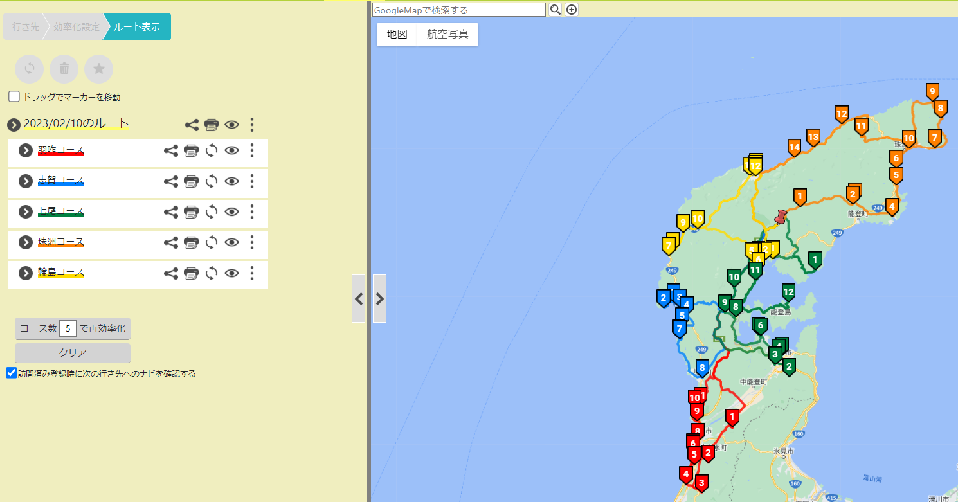
Task: Print the 志賀コース route
Action: (x=191, y=181)
